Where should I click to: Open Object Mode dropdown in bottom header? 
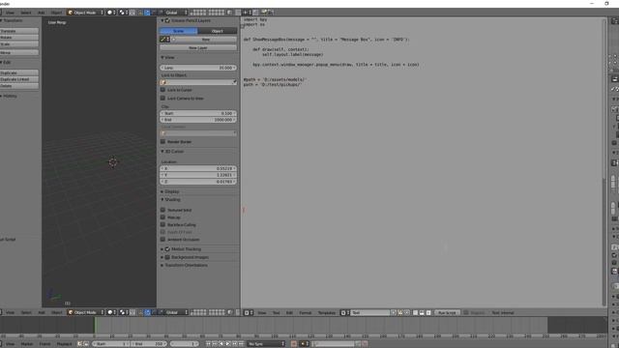click(x=85, y=312)
